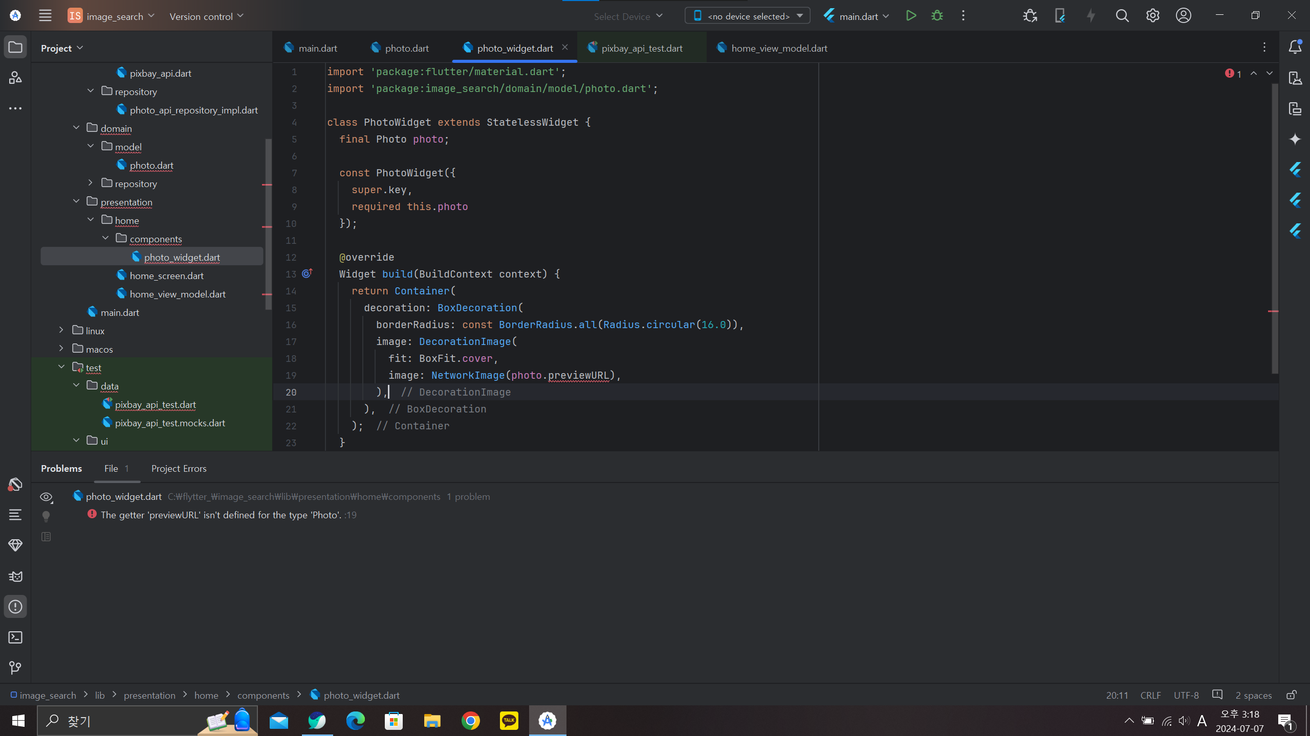The width and height of the screenshot is (1310, 736).
Task: Open image_search project dropdown
Action: (x=111, y=16)
